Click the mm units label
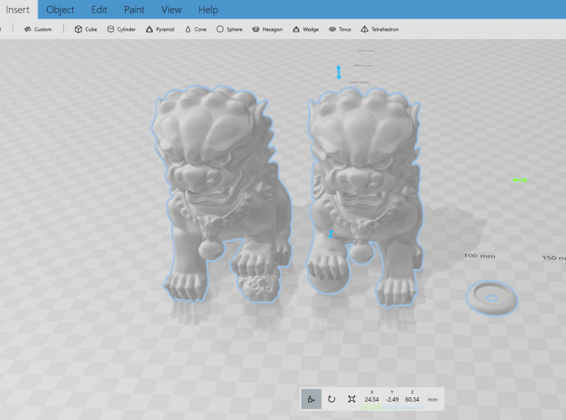 [432, 399]
